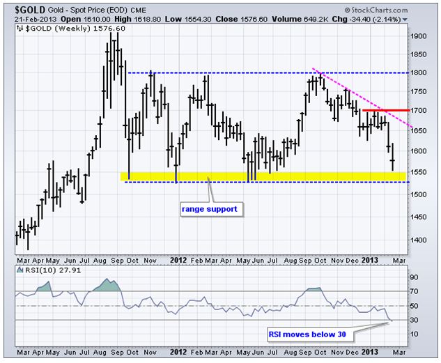This screenshot has height=363, width=441.
Task: Click the RSI line's latest point near 30
Action: [x=392, y=320]
